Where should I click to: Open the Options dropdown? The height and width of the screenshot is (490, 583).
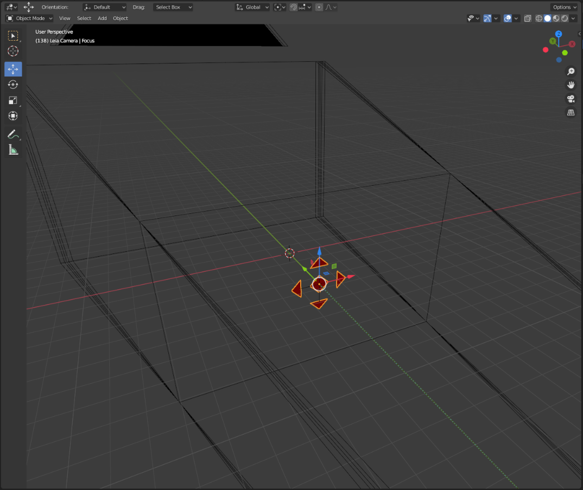pyautogui.click(x=565, y=7)
